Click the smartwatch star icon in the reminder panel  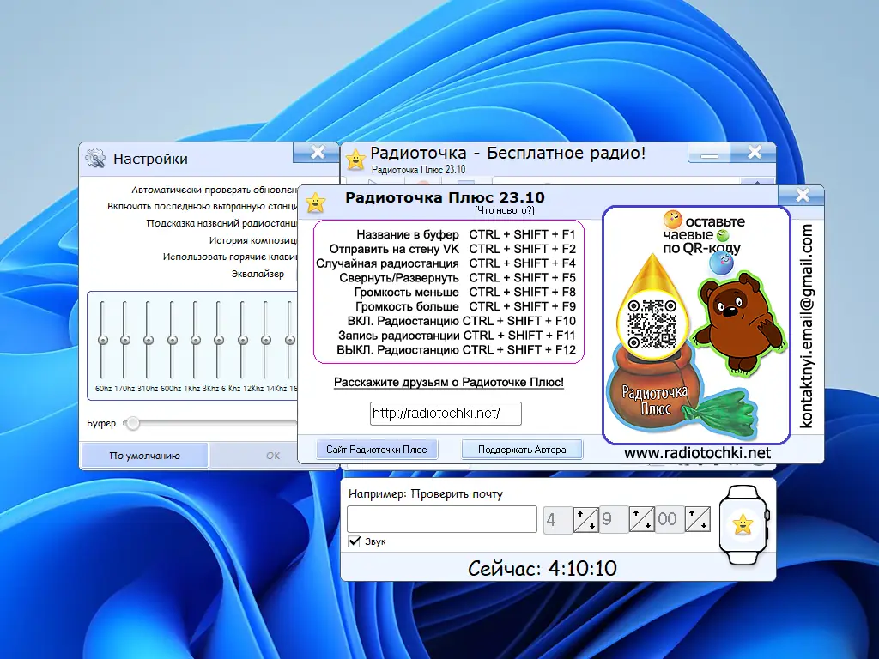point(743,524)
